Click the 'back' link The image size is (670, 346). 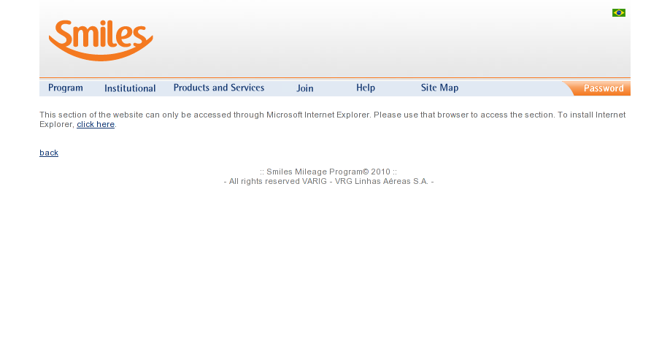tap(49, 153)
